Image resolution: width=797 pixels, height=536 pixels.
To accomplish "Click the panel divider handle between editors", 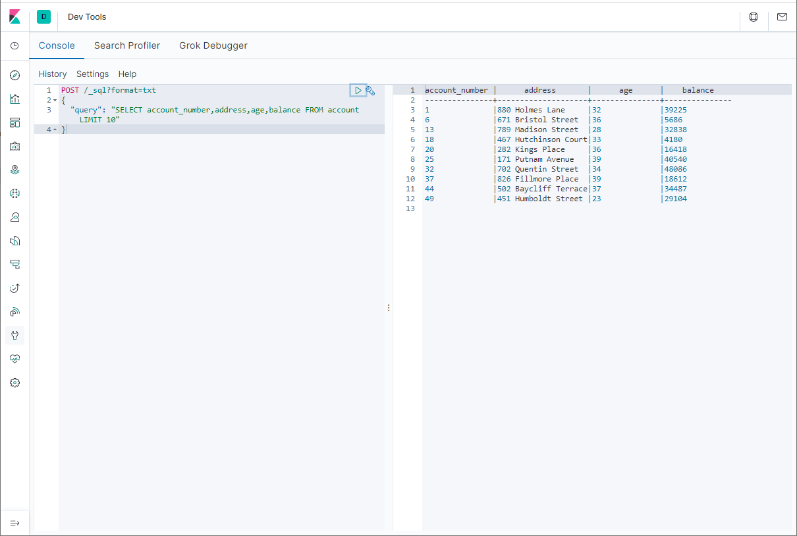I will pyautogui.click(x=389, y=308).
